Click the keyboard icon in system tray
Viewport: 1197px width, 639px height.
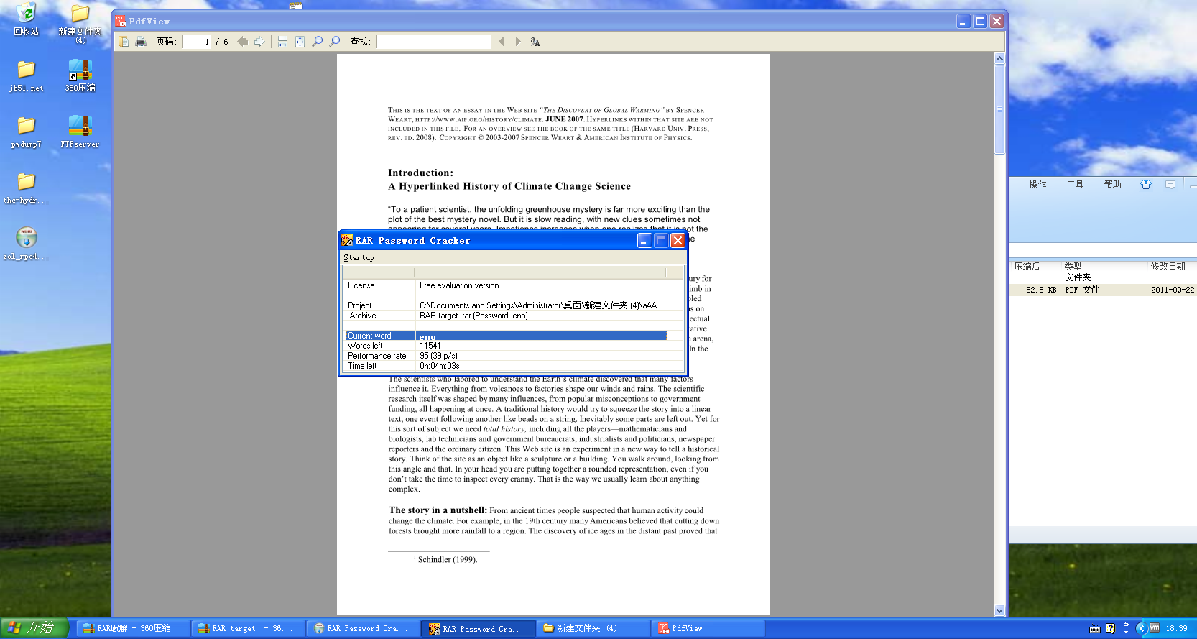[1095, 629]
